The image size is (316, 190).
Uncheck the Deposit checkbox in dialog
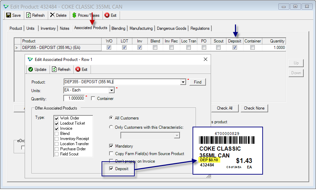click(111, 168)
